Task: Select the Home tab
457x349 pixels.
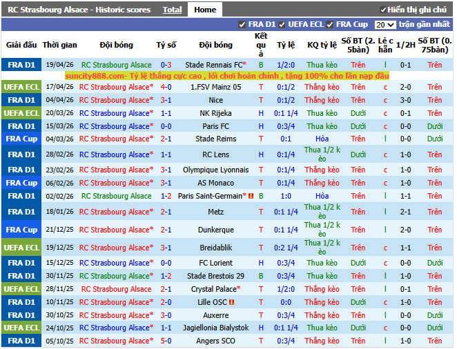Action: point(204,10)
